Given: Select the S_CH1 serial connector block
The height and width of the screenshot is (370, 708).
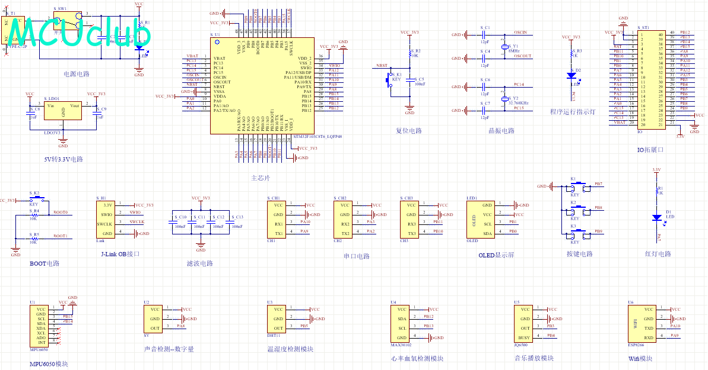Looking at the screenshot, I should click(x=277, y=220).
